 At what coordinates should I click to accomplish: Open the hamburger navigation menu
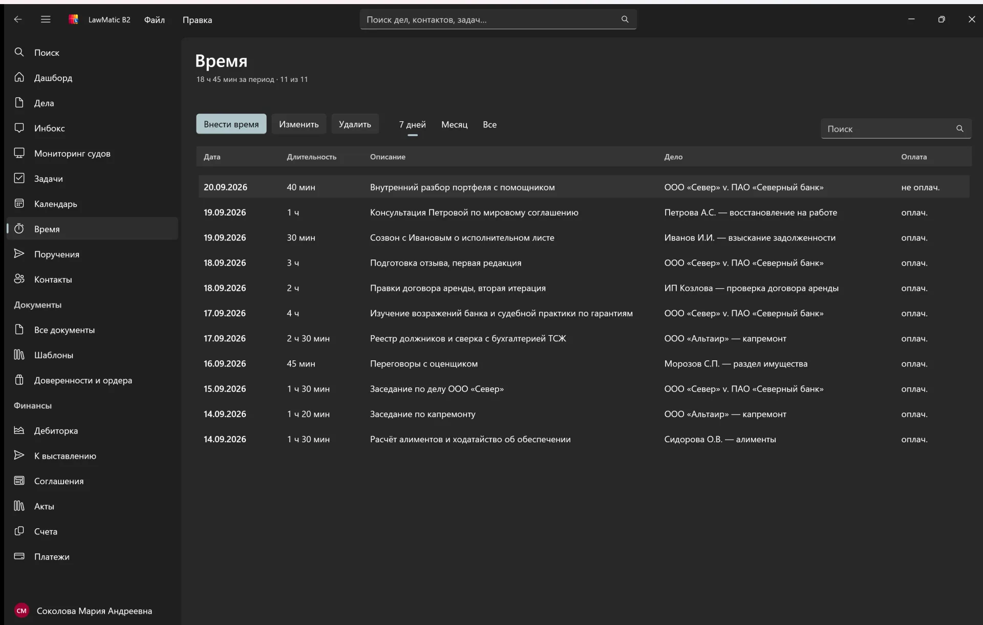(x=46, y=19)
